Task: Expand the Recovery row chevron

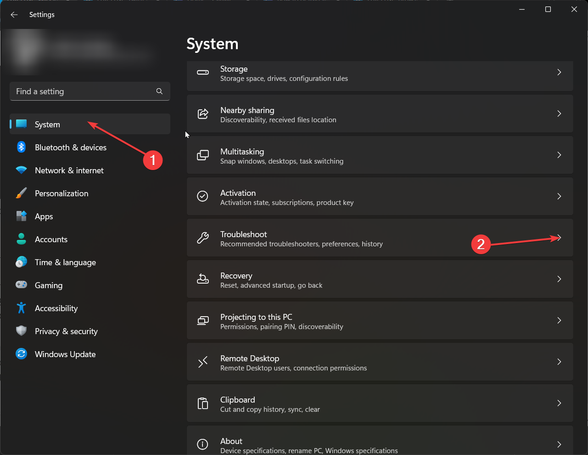Action: click(559, 279)
